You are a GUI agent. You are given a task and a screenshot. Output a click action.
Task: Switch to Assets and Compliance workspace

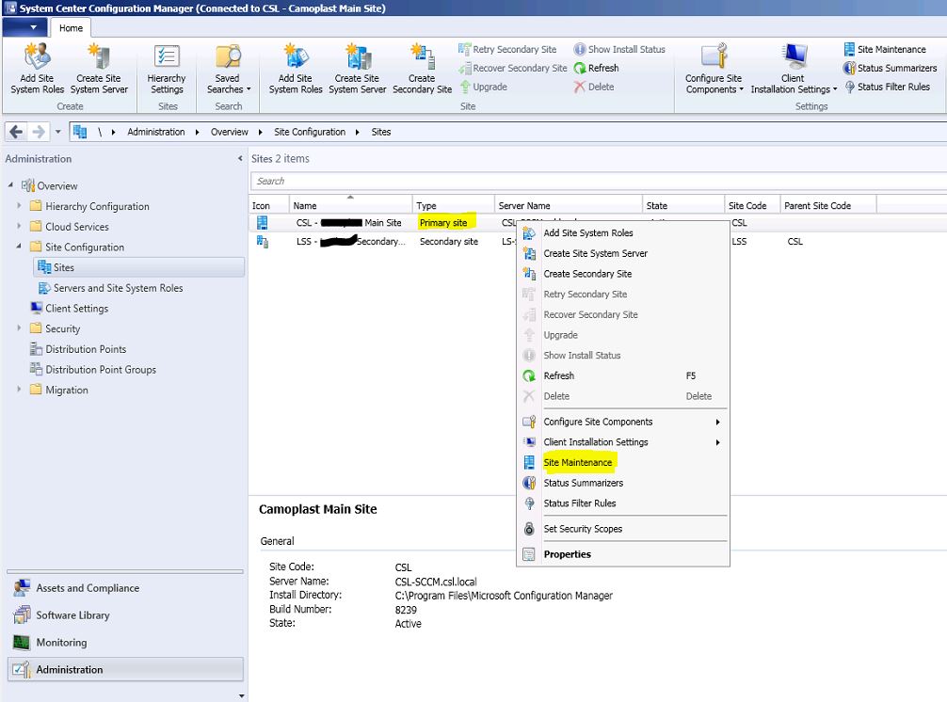point(125,588)
